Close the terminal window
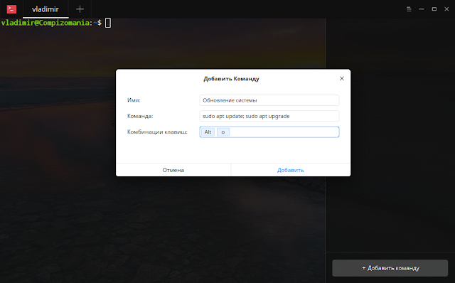The height and width of the screenshot is (283, 455). click(x=446, y=9)
